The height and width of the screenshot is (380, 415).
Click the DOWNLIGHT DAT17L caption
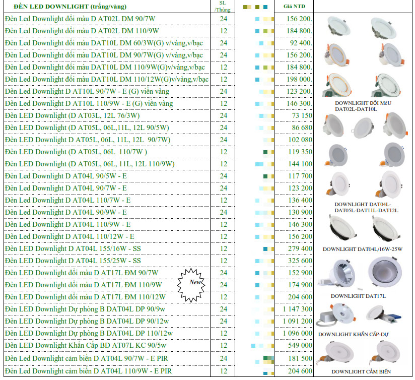pyautogui.click(x=358, y=296)
